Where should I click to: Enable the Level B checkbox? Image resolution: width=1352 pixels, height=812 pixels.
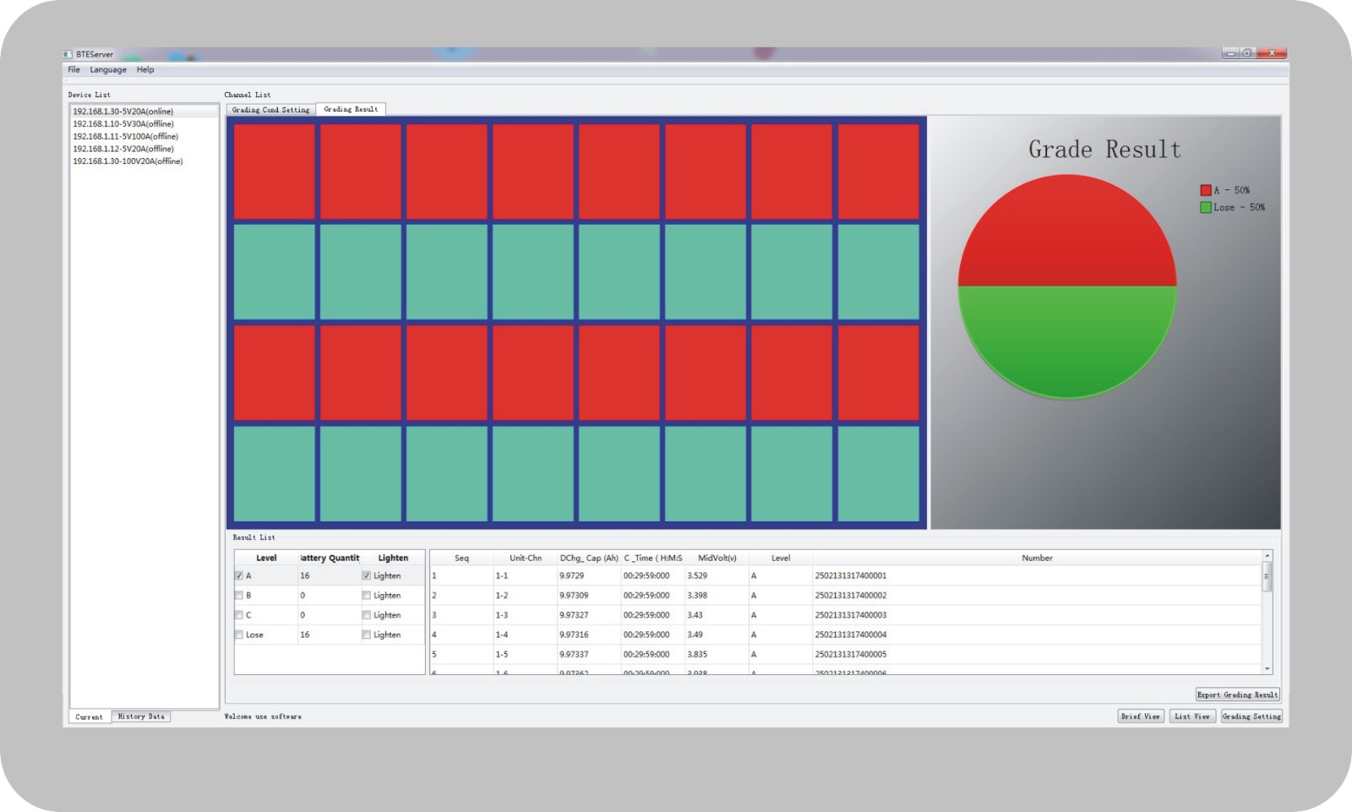tap(239, 595)
